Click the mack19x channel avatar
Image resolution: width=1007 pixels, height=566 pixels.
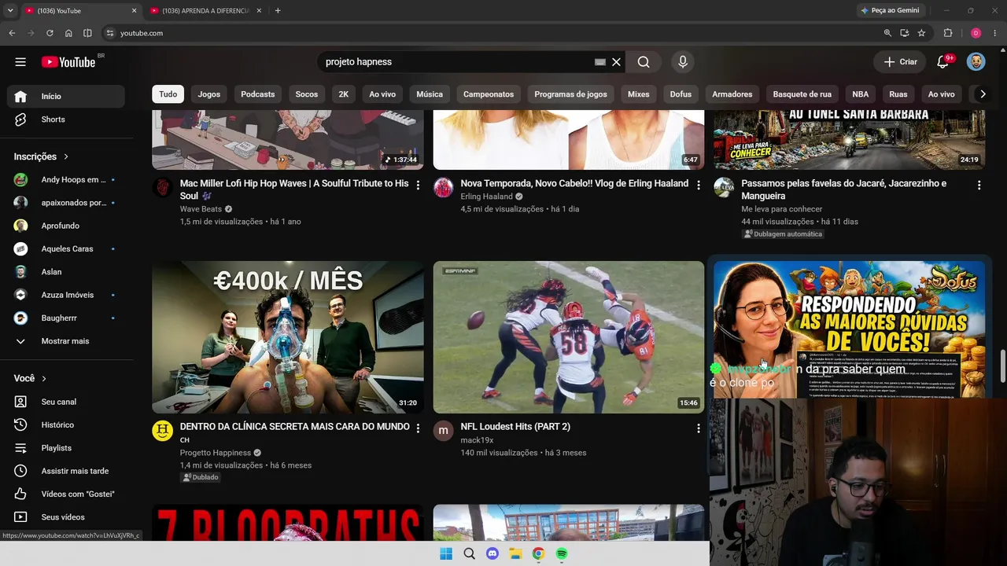pos(444,430)
